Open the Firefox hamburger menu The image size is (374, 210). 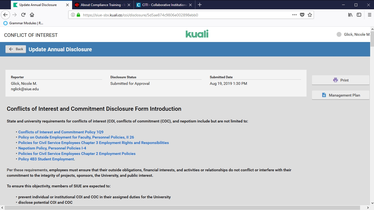[x=369, y=15]
